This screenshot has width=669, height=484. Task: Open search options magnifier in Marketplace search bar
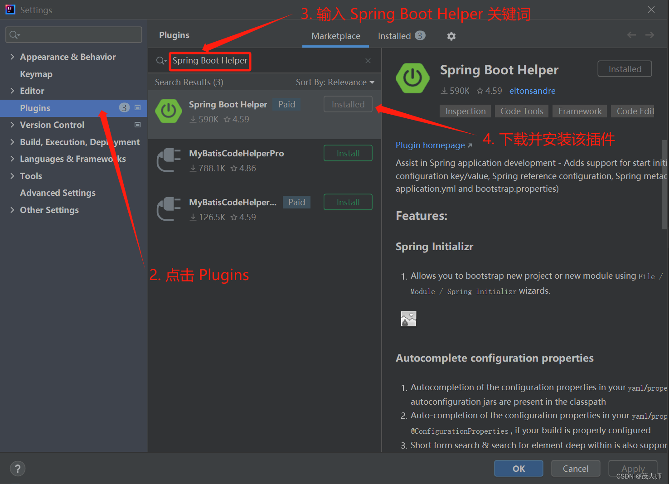coord(161,60)
